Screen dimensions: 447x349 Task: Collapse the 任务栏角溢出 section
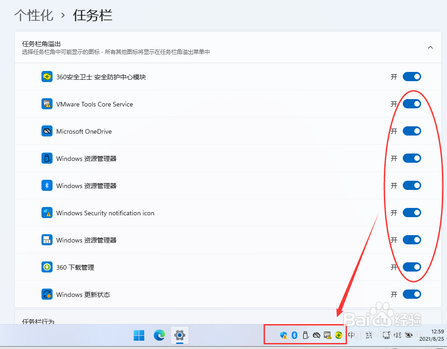tap(430, 47)
